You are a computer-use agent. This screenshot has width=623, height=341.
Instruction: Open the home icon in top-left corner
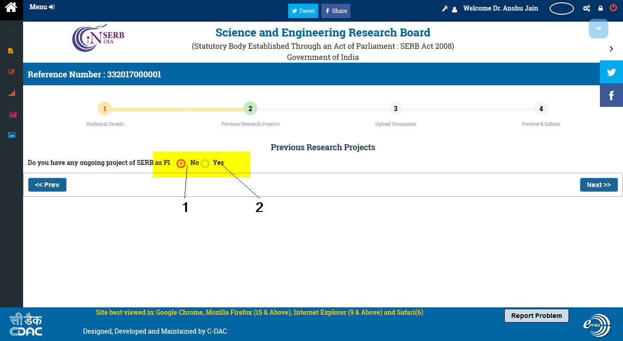(11, 8)
